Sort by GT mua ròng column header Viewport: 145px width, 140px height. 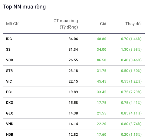pyautogui.click(x=66, y=24)
